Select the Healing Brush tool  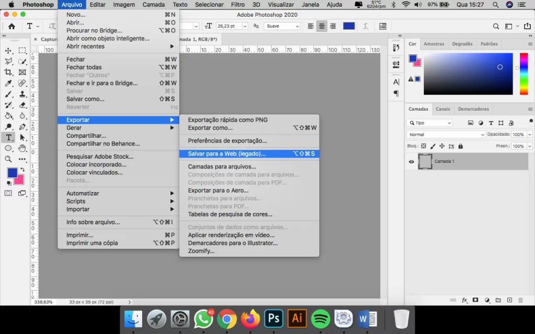tap(22, 83)
